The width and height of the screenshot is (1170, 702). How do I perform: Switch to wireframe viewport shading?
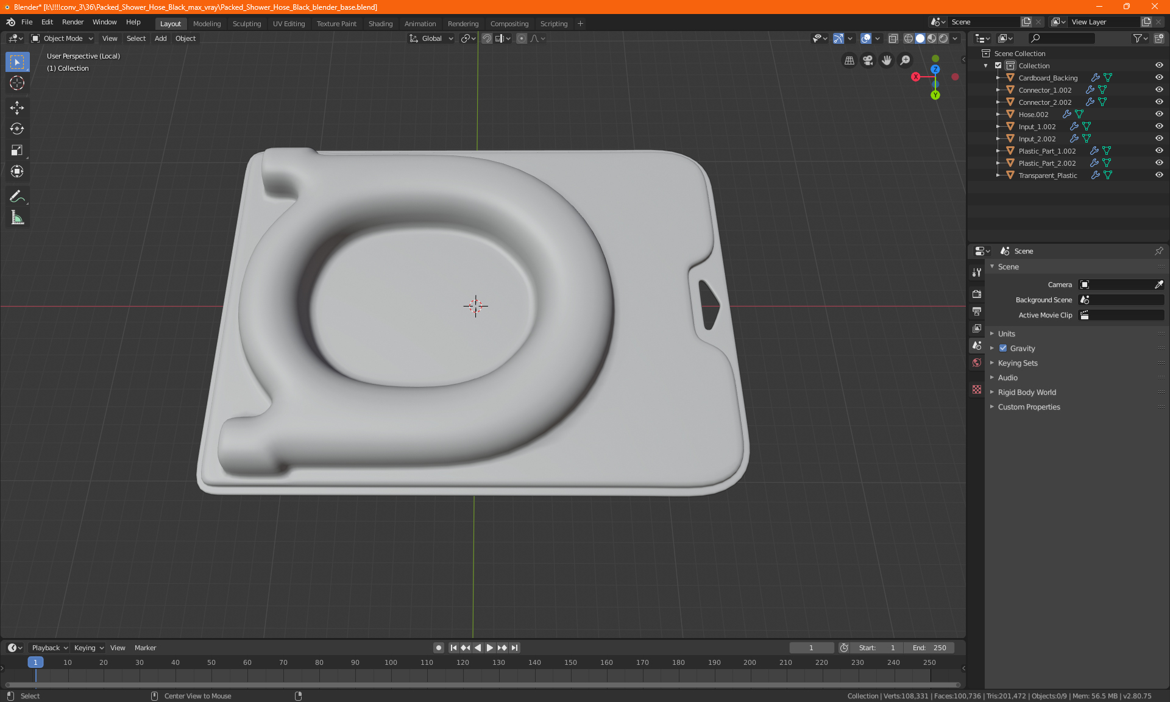(909, 38)
